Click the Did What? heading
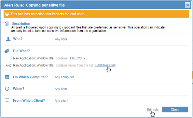The width and height of the screenshot is (193, 118). (x=21, y=51)
